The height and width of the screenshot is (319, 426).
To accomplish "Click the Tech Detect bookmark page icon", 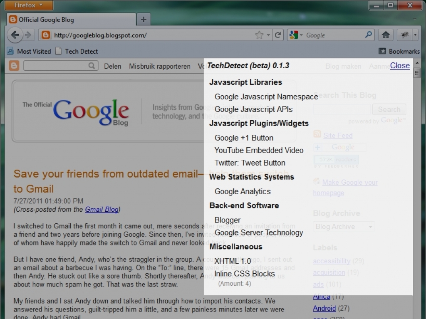I will tap(58, 51).
